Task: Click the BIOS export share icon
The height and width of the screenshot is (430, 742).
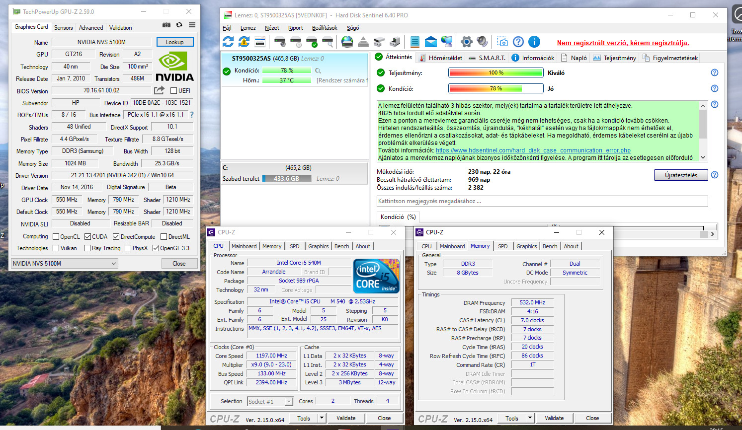Action: coord(159,90)
